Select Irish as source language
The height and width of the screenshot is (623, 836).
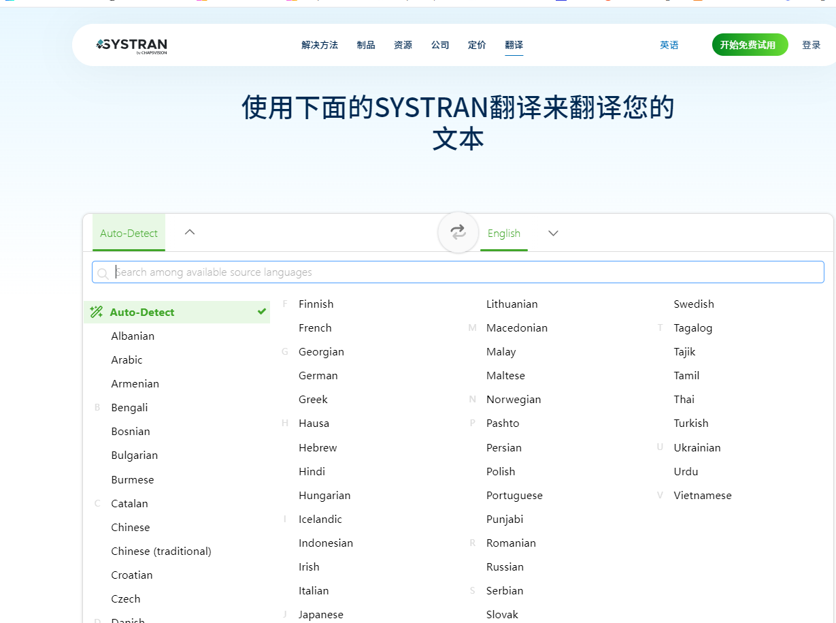point(309,566)
